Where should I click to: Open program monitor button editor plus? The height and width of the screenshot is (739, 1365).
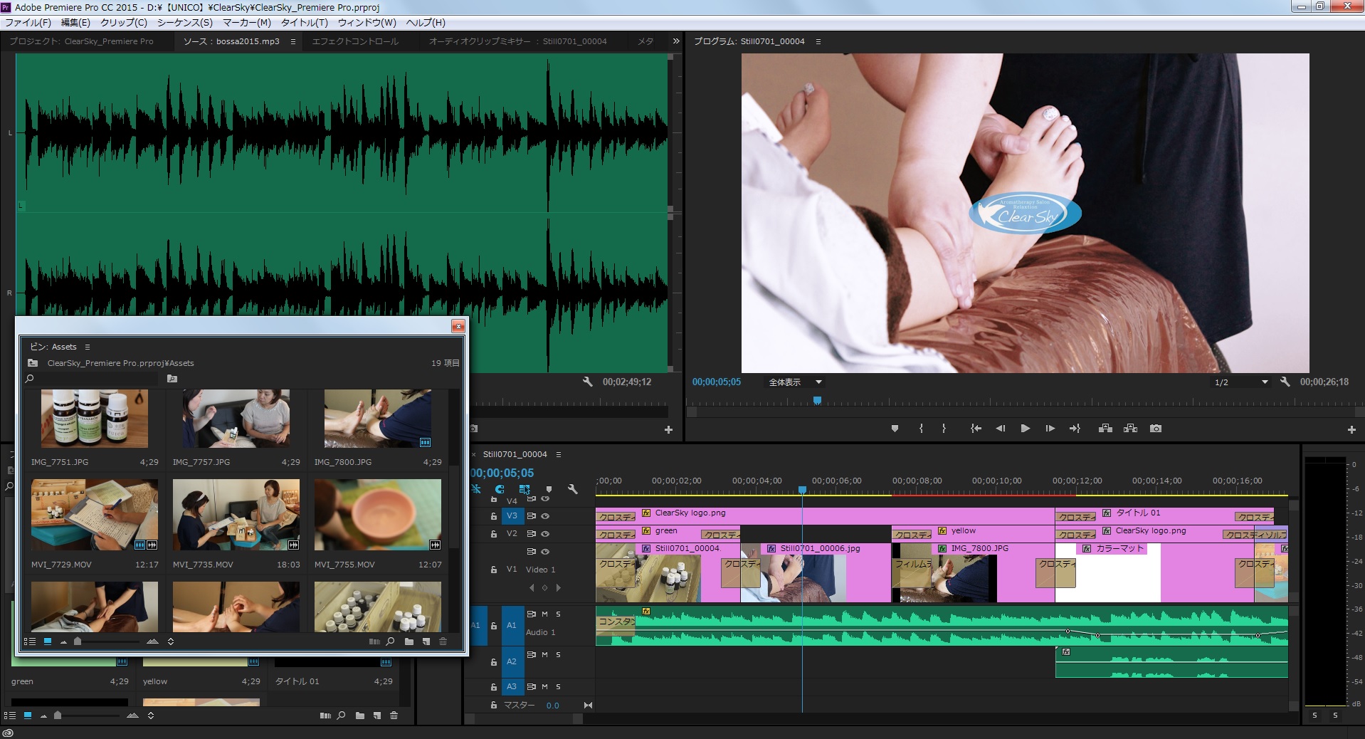tap(1351, 430)
